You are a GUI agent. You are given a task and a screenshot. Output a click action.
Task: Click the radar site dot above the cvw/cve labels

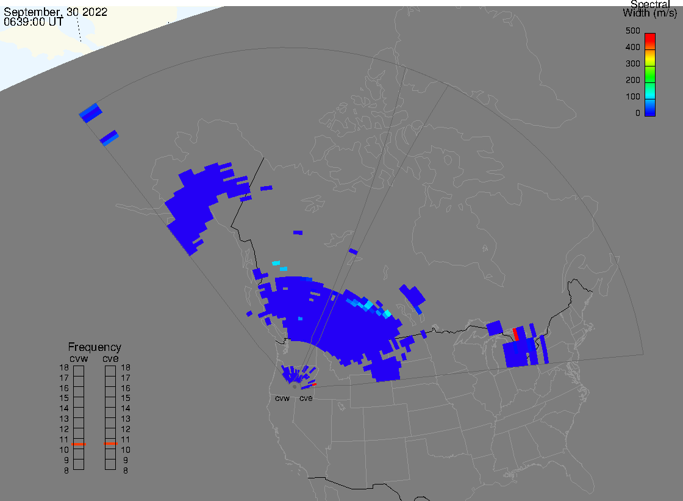[295, 387]
